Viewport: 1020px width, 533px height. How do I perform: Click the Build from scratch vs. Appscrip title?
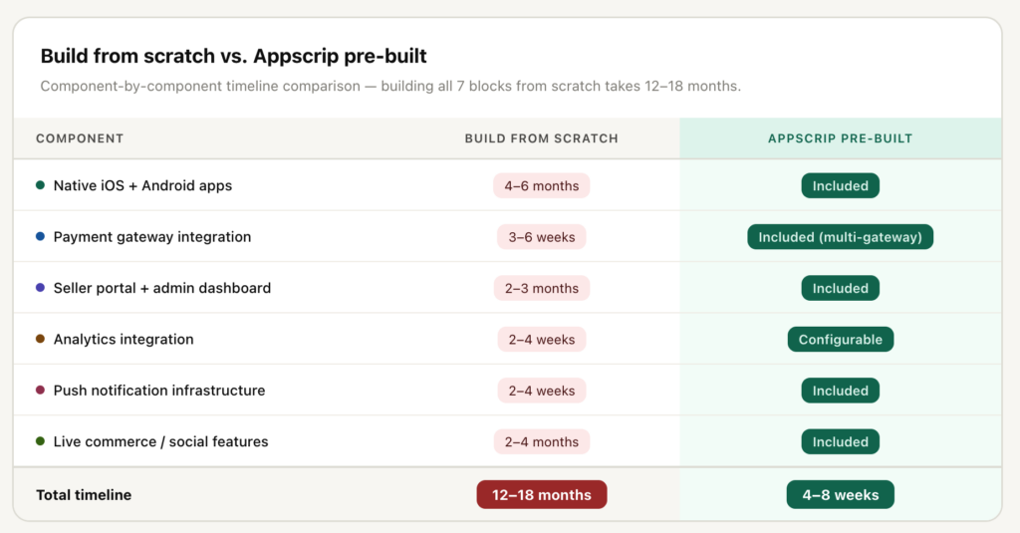(233, 56)
